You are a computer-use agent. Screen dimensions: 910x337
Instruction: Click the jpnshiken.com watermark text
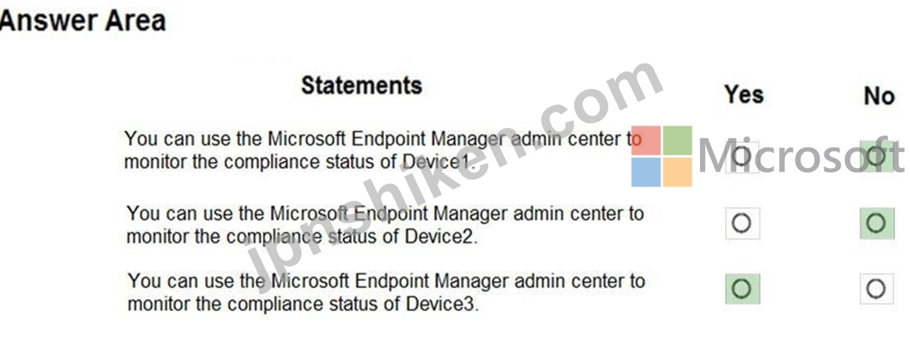tap(452, 168)
